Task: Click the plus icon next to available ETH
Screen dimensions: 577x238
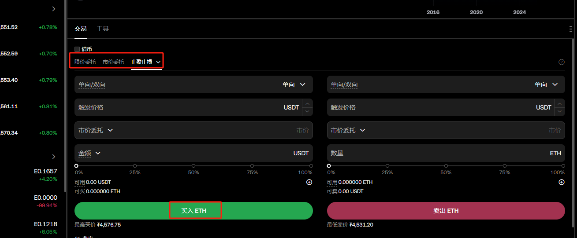Action: coord(561,182)
